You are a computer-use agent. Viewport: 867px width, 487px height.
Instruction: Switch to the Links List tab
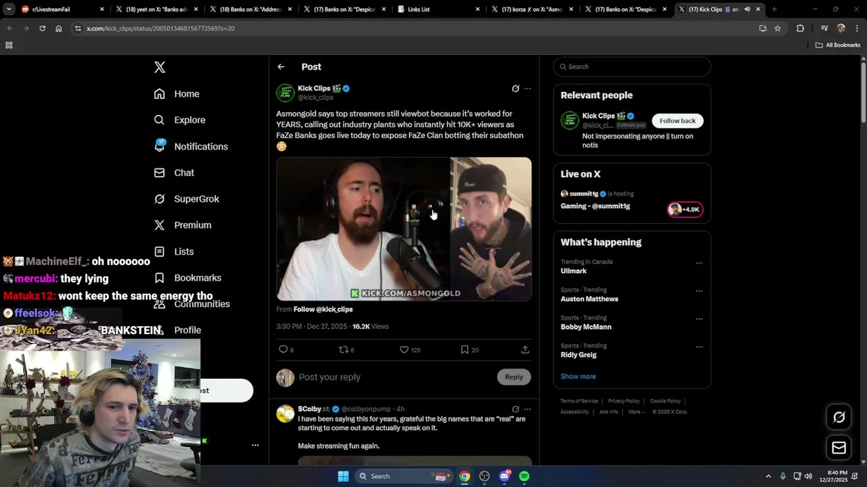437,9
